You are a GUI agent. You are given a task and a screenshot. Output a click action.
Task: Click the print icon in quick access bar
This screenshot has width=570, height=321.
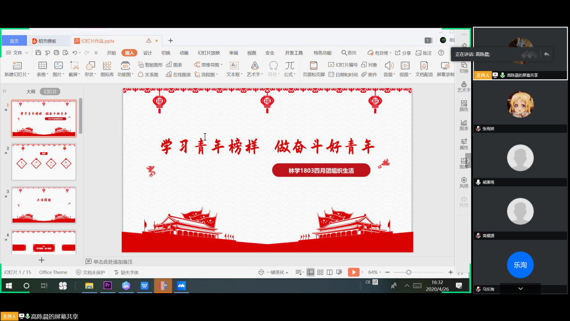tap(56, 53)
